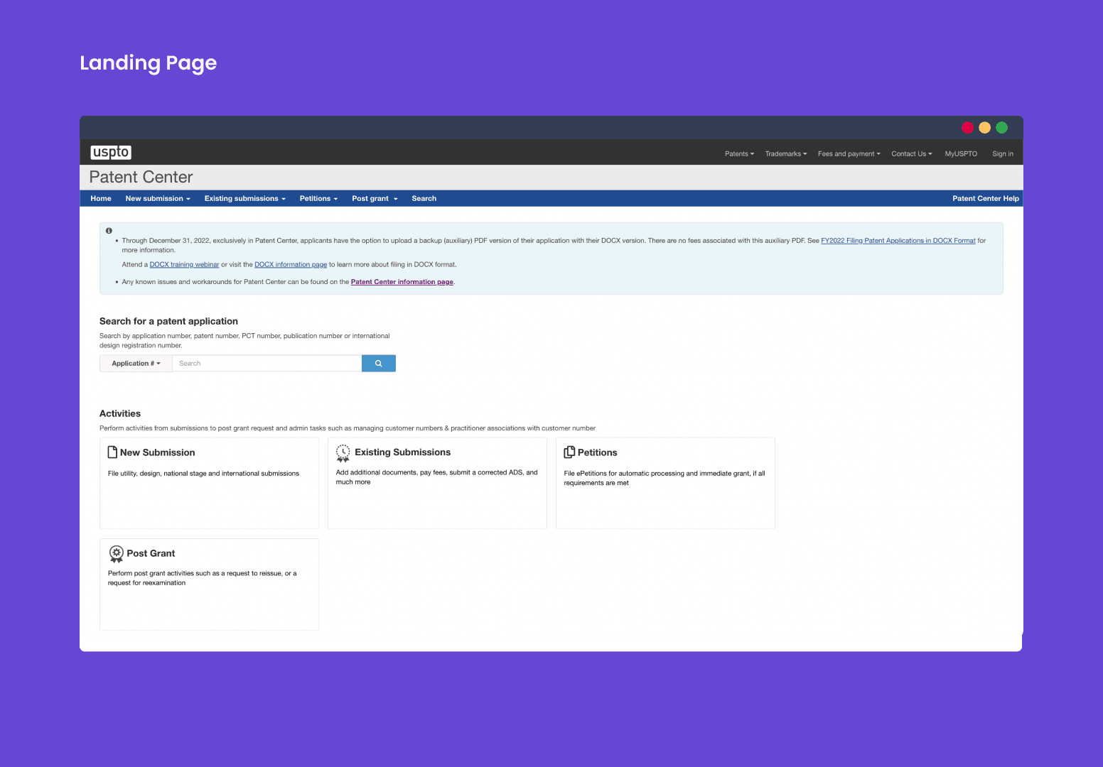The image size is (1103, 767).
Task: Click the Petitions pages icon
Action: click(x=569, y=452)
